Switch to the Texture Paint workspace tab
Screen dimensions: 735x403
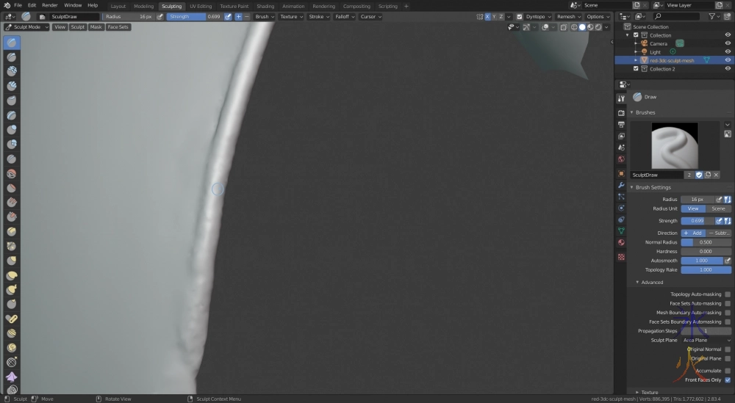pos(234,6)
